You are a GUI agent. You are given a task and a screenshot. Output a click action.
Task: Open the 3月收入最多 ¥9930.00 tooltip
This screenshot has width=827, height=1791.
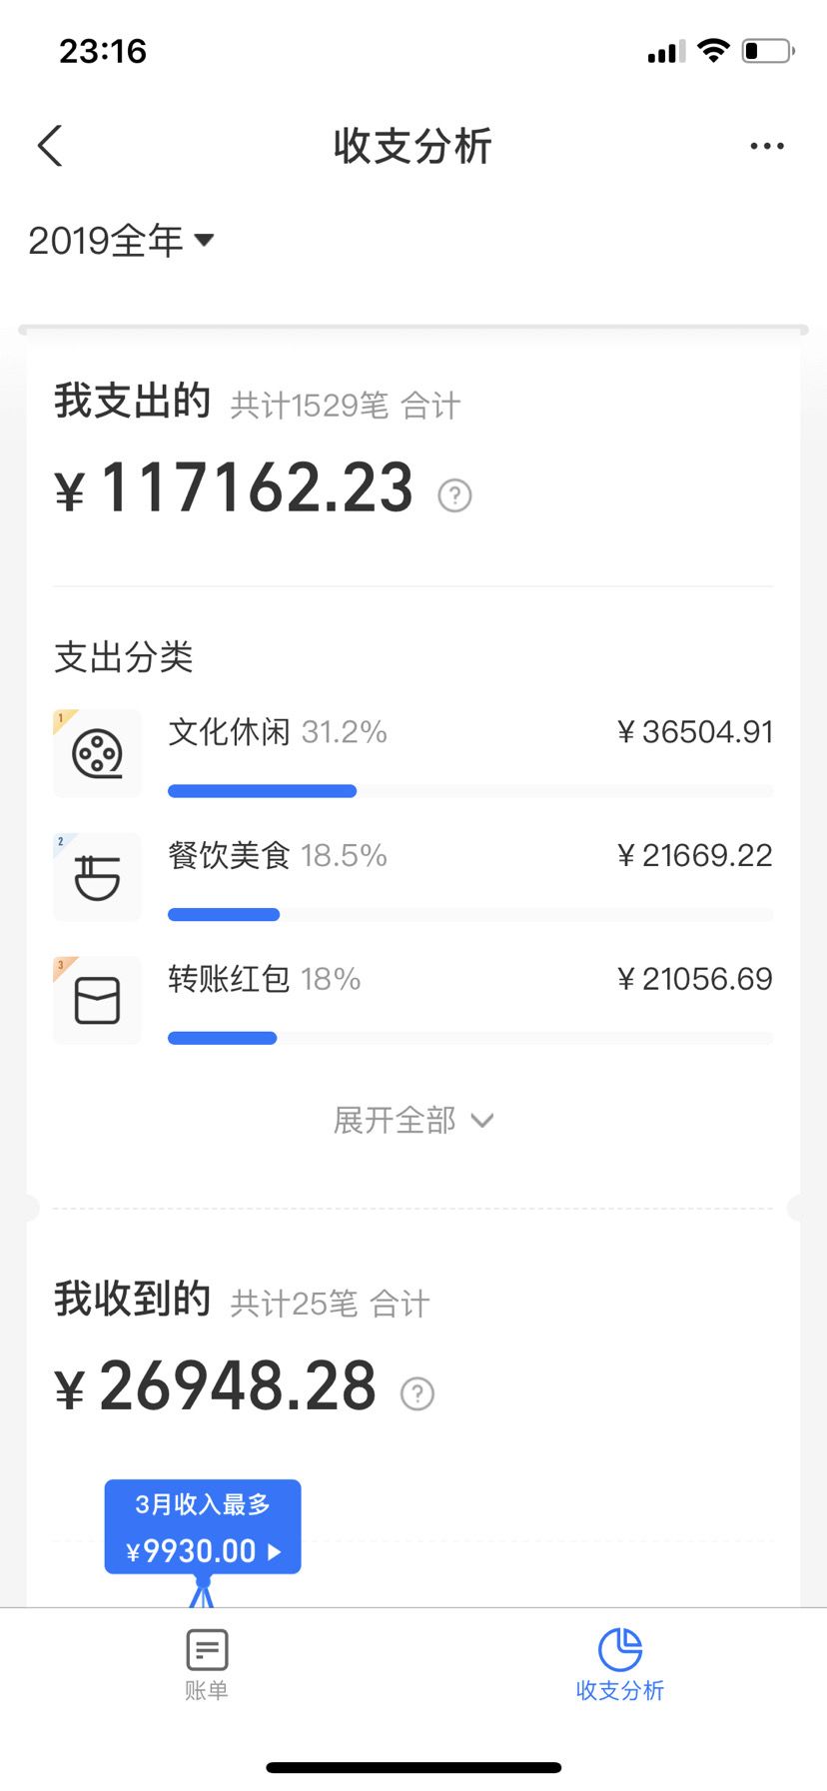pos(203,1526)
